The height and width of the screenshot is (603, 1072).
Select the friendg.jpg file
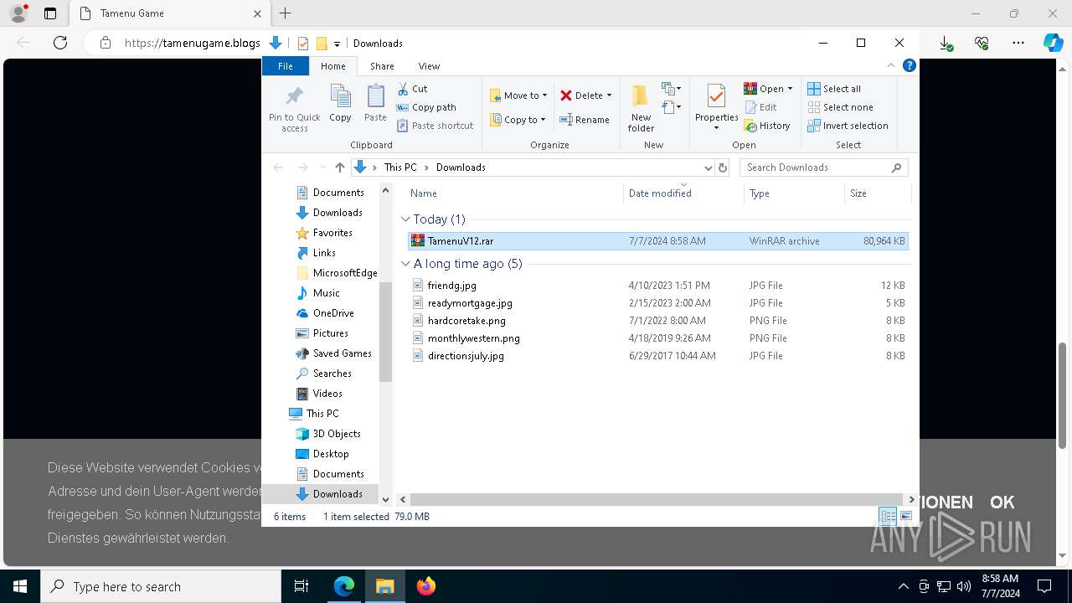click(x=657, y=286)
